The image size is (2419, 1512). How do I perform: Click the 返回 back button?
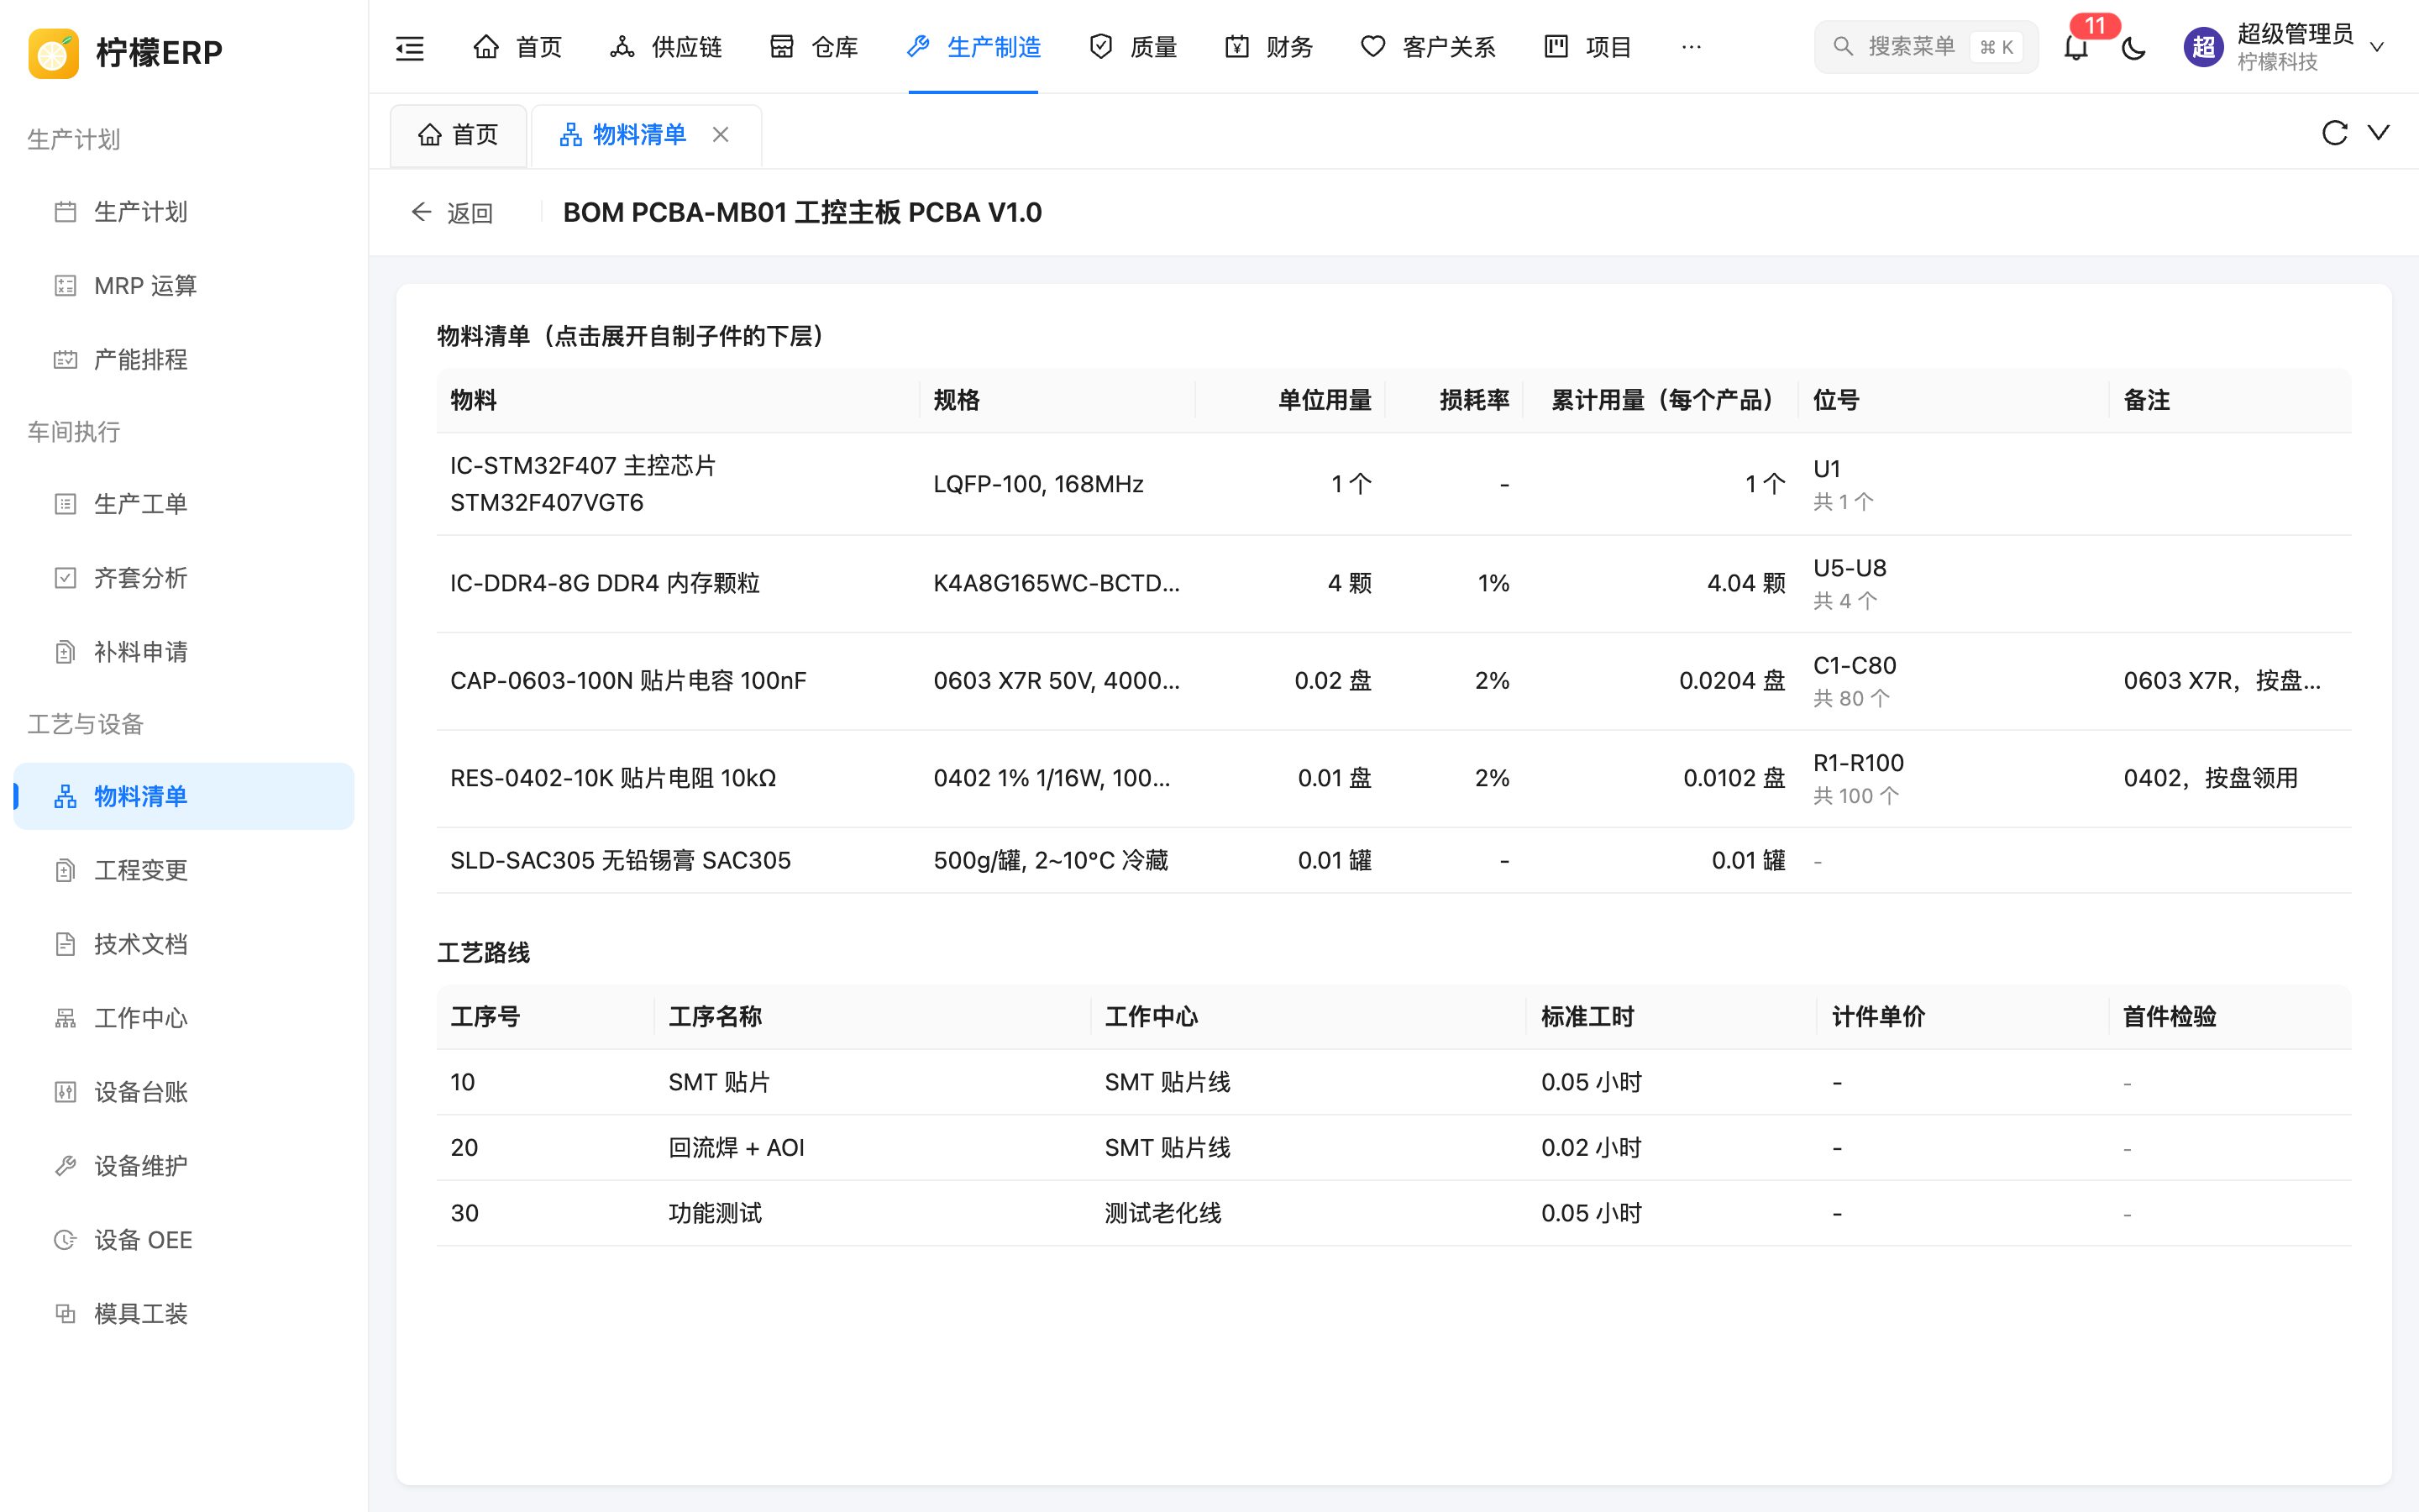point(452,213)
